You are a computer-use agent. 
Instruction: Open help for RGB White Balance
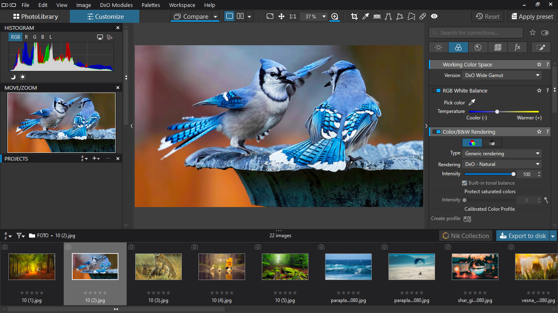pyautogui.click(x=547, y=90)
